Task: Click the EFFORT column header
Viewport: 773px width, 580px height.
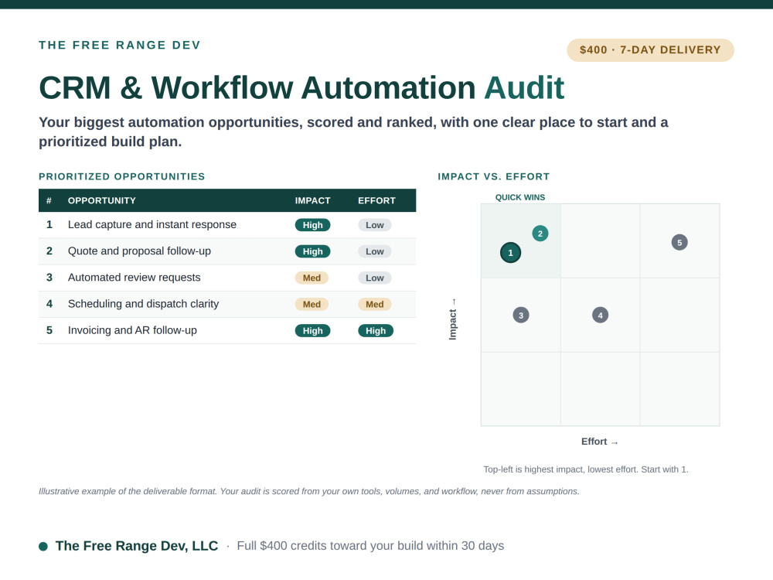Action: (376, 201)
